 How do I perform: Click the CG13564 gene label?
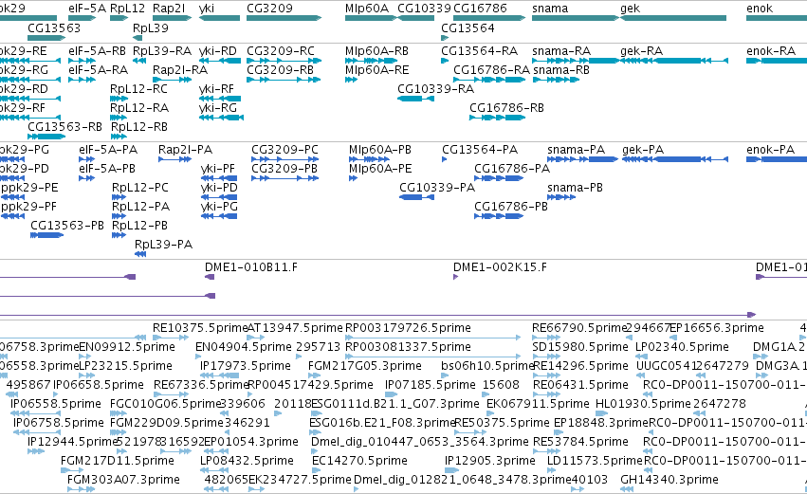468,27
